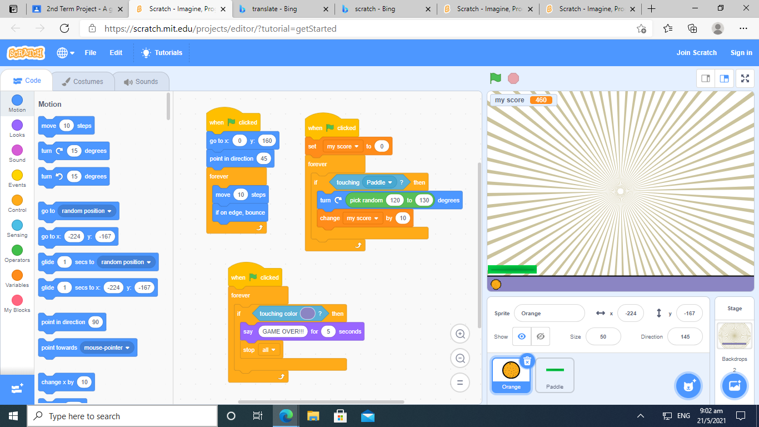Open the language globe dropdown

click(x=64, y=53)
